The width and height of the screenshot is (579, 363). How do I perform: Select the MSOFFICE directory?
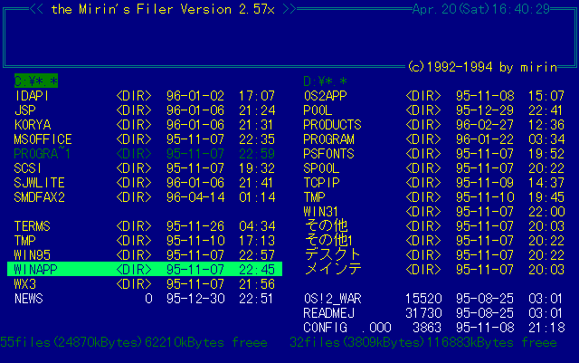click(145, 139)
